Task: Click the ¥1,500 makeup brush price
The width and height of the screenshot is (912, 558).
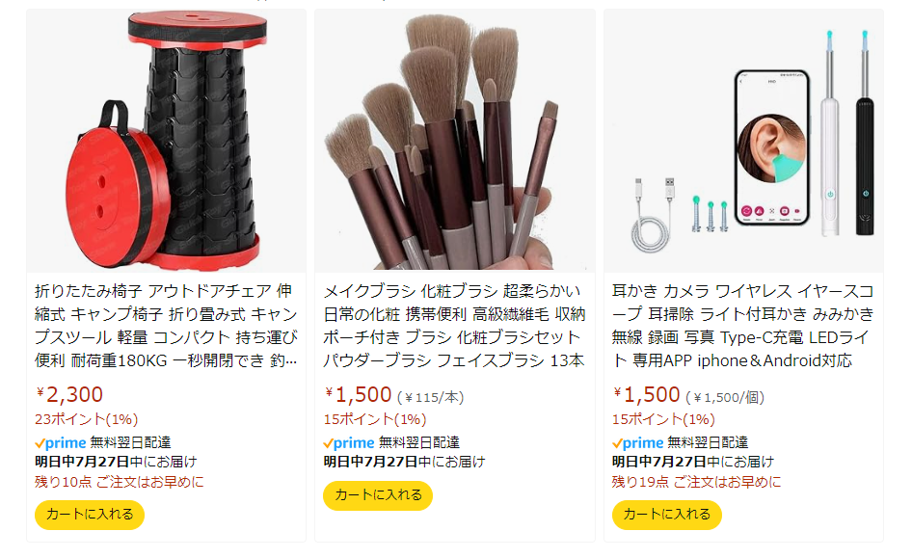Action: pos(359,395)
